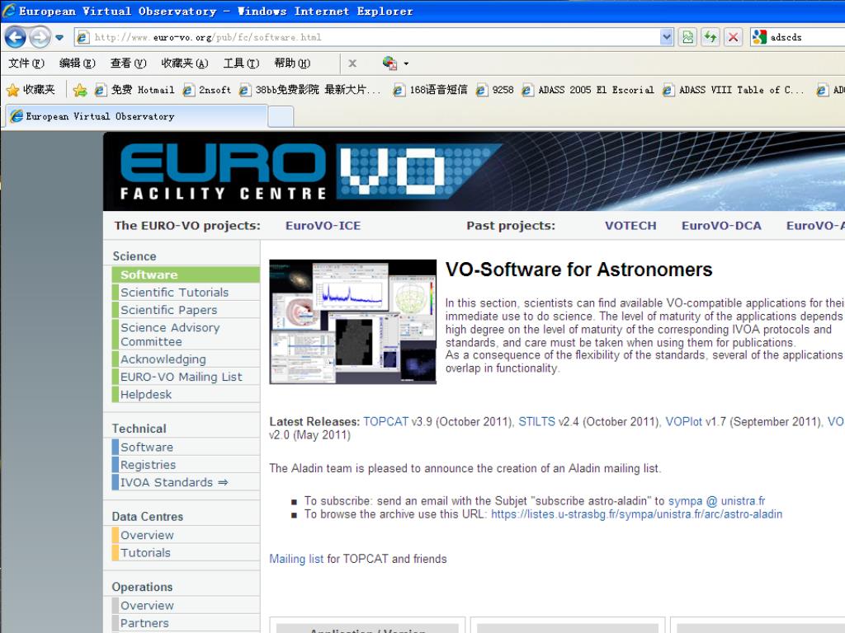
Task: Click the page icon left of the URL
Action: [83, 37]
